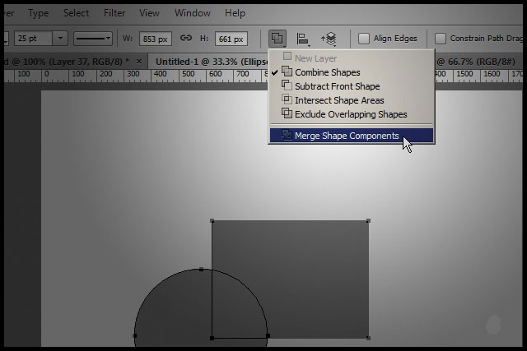
Task: Open the Filter menu
Action: (114, 13)
